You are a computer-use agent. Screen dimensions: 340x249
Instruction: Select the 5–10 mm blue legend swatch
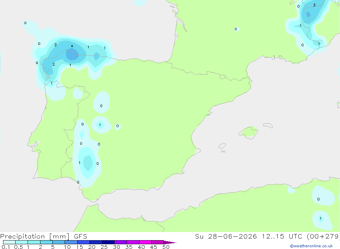click(x=58, y=242)
